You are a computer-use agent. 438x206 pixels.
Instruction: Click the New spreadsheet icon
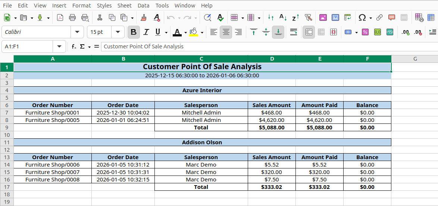click(x=7, y=18)
